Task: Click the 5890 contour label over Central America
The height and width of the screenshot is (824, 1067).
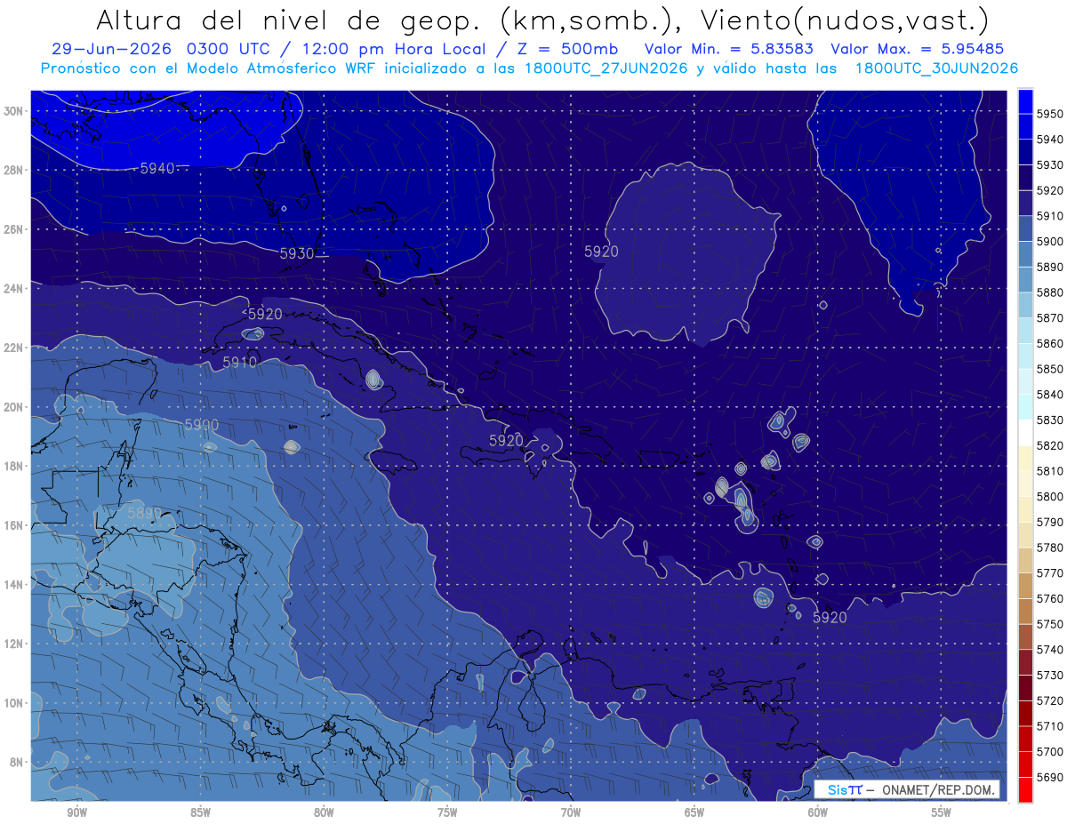Action: (144, 513)
